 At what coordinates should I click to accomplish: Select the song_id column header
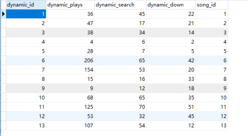point(212,5)
